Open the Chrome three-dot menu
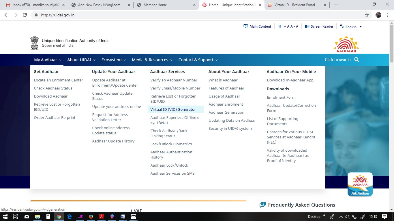 tap(388, 15)
